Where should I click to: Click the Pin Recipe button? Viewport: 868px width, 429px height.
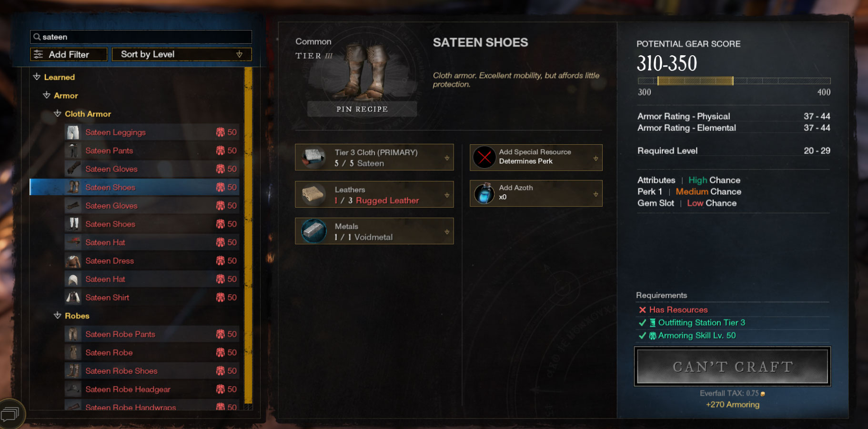(x=362, y=109)
